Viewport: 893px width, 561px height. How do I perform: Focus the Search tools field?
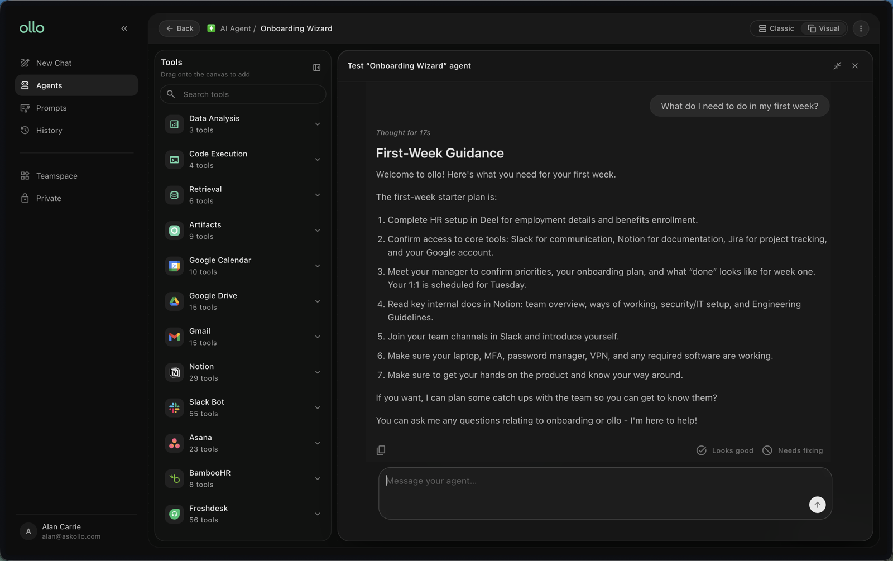243,94
